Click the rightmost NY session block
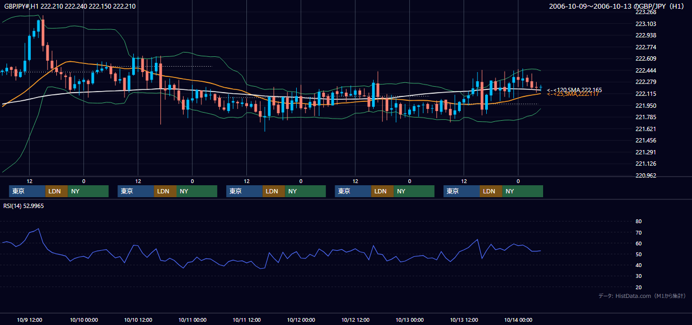 (523, 191)
